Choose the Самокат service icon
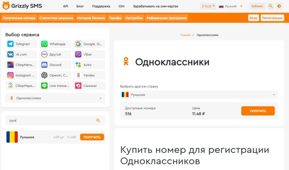This screenshot has width=289, height=170. point(78,85)
